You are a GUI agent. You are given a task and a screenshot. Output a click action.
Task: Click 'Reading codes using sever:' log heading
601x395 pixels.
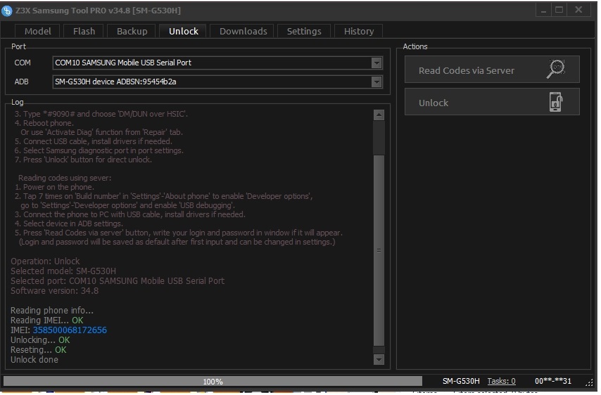(x=65, y=178)
